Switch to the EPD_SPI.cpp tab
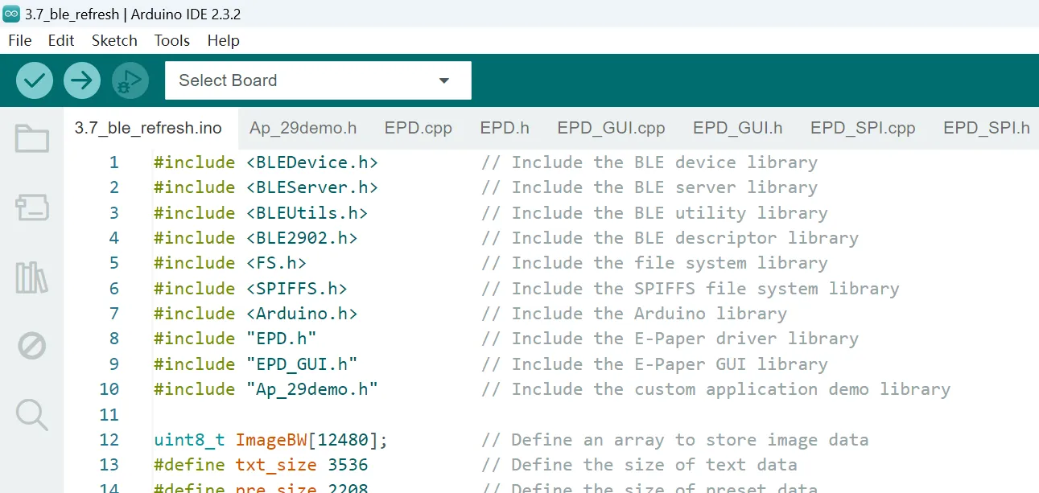1039x493 pixels. tap(863, 128)
